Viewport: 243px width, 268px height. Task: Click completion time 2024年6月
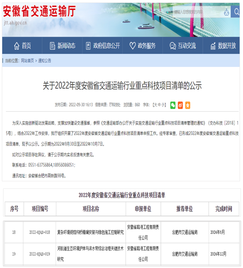pyautogui.click(x=217, y=232)
